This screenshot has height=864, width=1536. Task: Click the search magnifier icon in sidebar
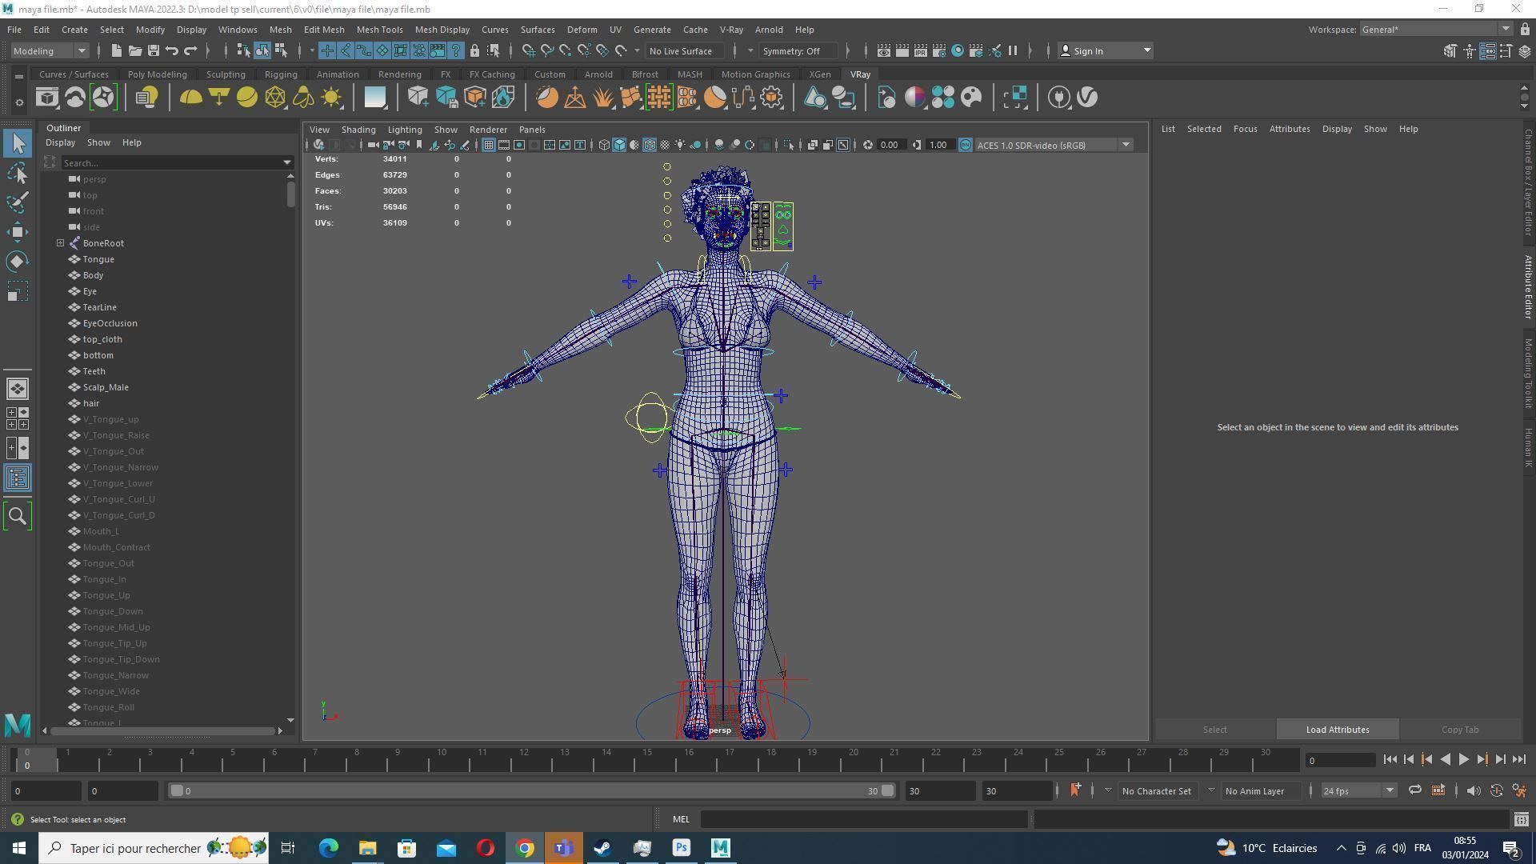[x=18, y=516]
